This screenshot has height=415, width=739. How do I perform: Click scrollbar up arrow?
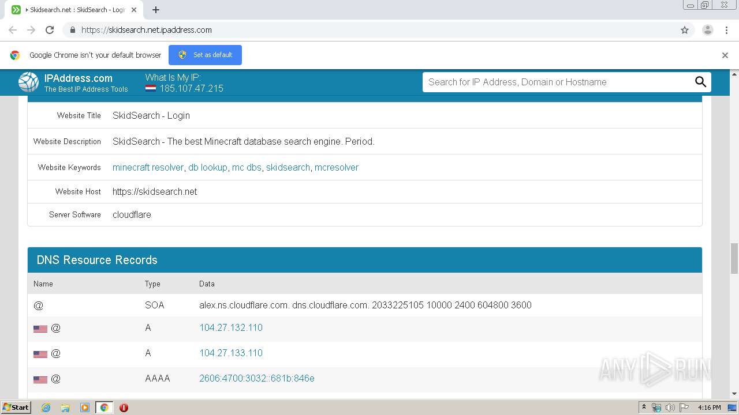(x=734, y=74)
